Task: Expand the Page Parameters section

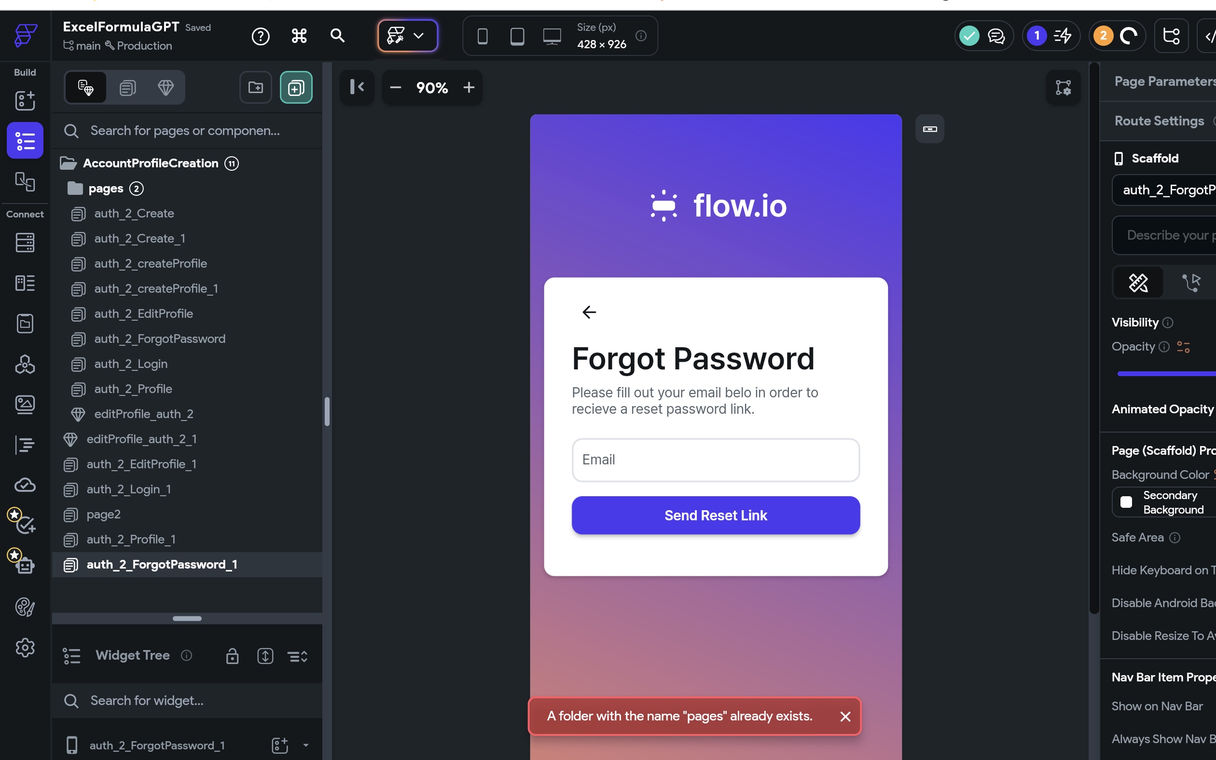Action: (1165, 81)
